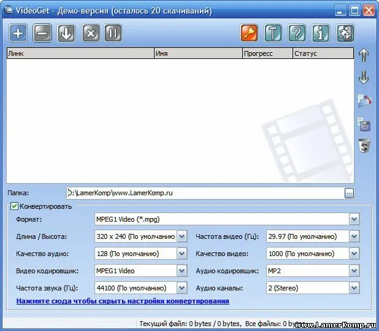Close the VideoGet window
This screenshot has width=379, height=331.
[369, 10]
